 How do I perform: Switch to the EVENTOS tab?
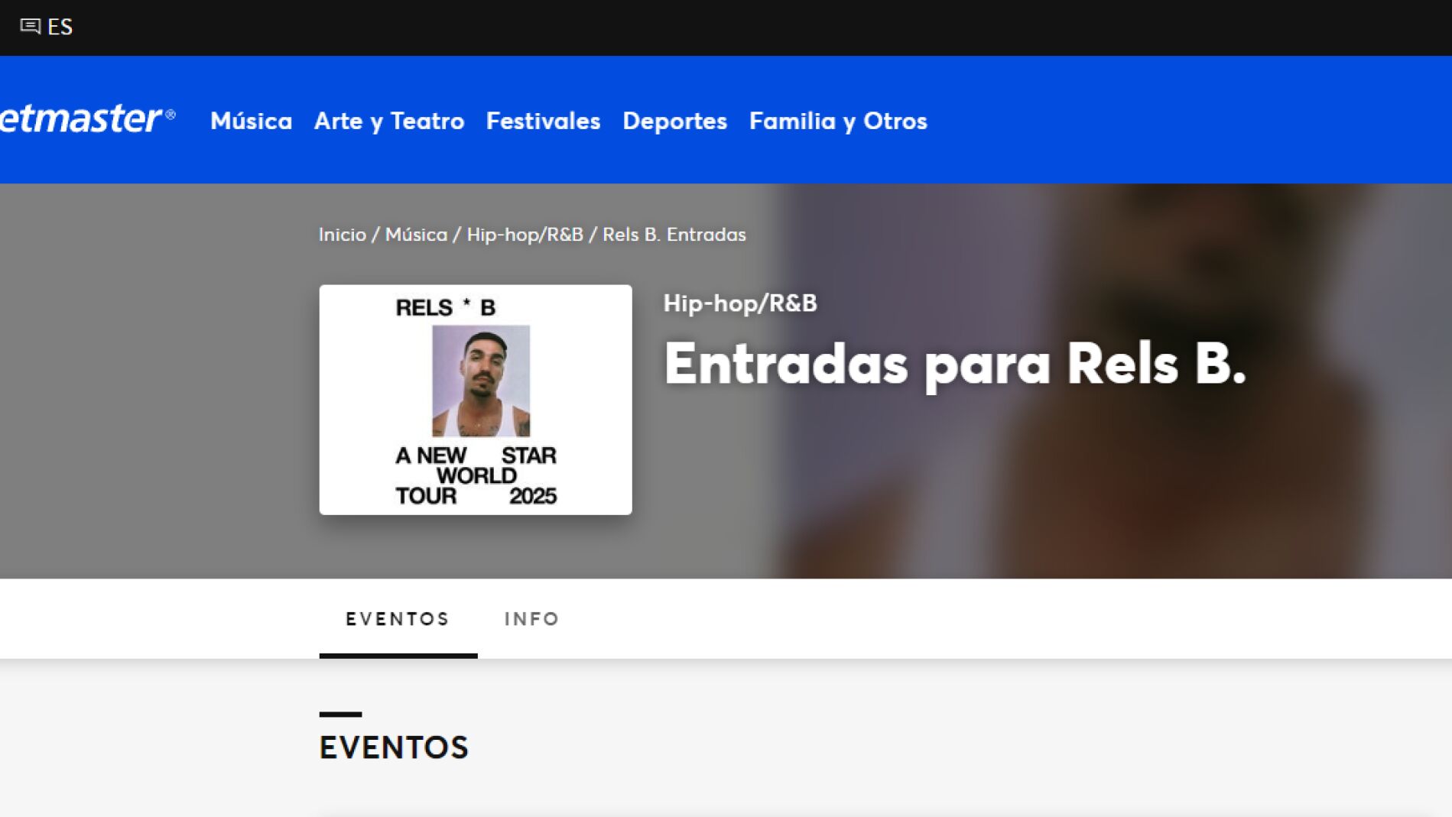[x=398, y=619]
